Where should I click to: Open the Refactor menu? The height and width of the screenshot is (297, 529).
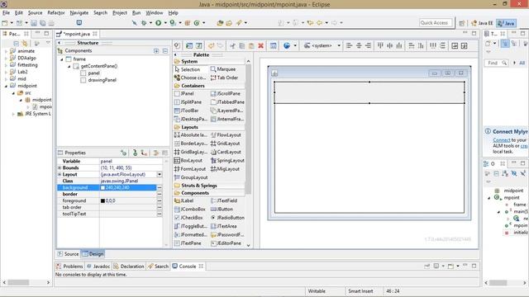[56, 13]
